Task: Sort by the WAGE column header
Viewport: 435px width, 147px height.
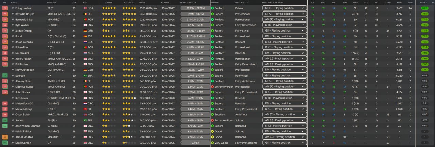Action: [143, 2]
